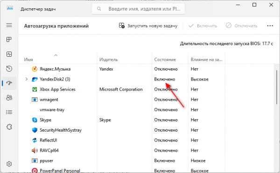This screenshot has height=173, width=280.
Task: Select the SecurityHealthSystray row name
Action: [x=61, y=130]
